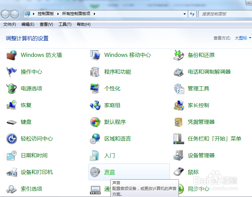Screen dimensions: 252x197
Task: Refresh the control panel view
Action: (192, 14)
